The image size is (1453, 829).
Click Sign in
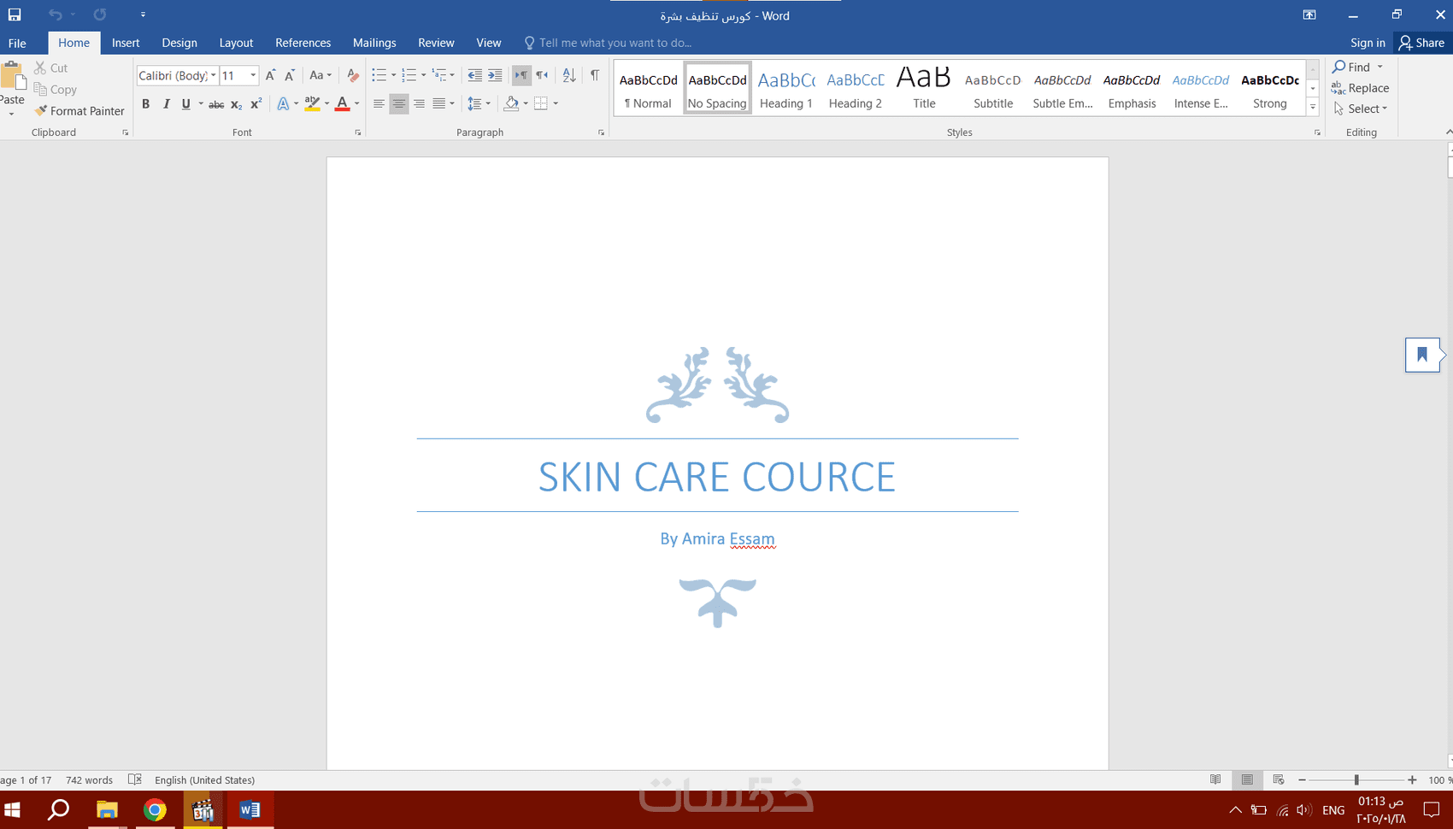pyautogui.click(x=1368, y=43)
